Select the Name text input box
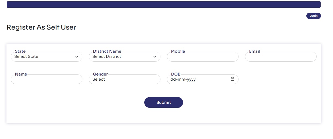 46,80
